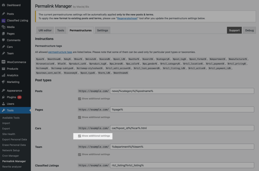The width and height of the screenshot is (259, 171).
Task: Click the Classified Listing CL icon
Action: (4, 20)
